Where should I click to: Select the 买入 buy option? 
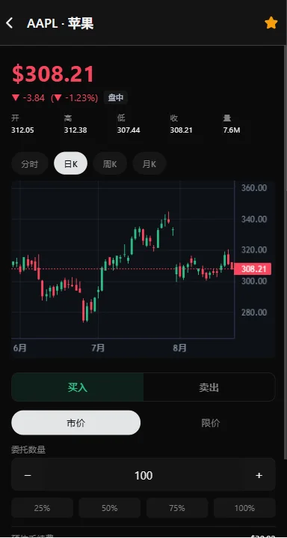pyautogui.click(x=78, y=387)
